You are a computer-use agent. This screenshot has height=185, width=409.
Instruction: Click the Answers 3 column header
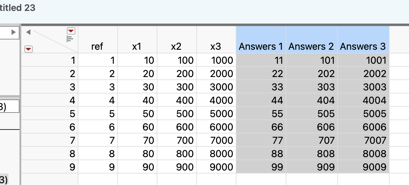(x=363, y=46)
